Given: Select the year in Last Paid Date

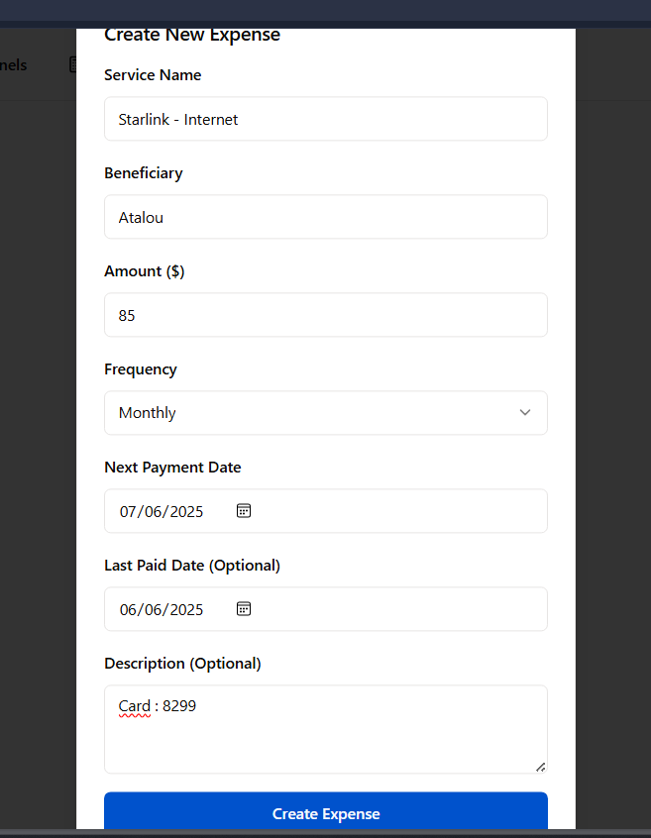Looking at the screenshot, I should (x=185, y=610).
